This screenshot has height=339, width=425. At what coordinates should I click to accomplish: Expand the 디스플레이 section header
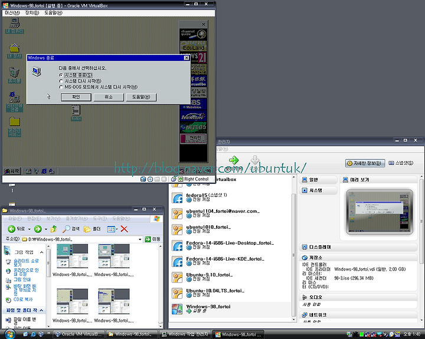358,247
